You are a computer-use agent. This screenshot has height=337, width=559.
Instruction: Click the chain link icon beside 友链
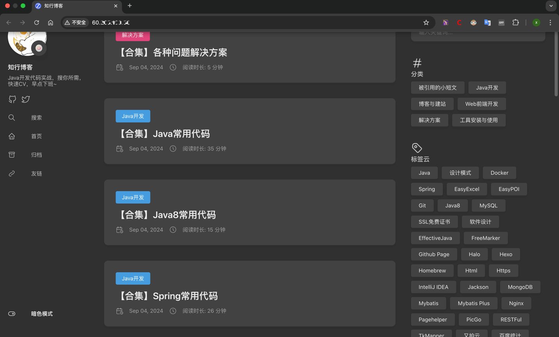pyautogui.click(x=12, y=174)
